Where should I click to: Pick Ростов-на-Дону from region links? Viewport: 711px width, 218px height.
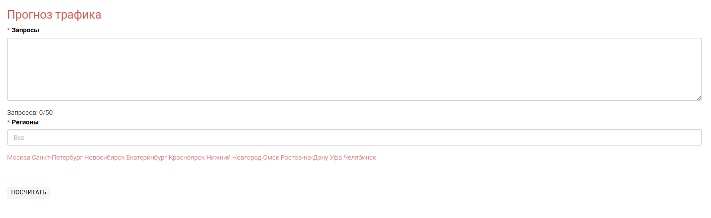pos(304,158)
